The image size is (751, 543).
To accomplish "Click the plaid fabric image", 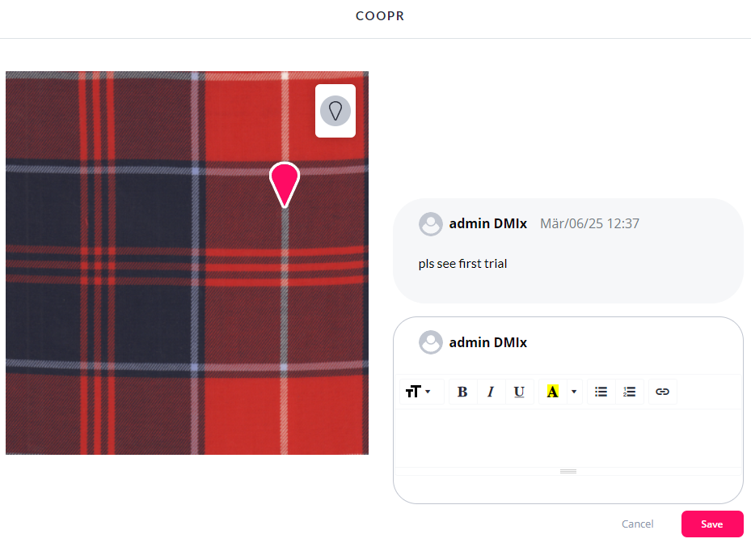I will tap(187, 263).
